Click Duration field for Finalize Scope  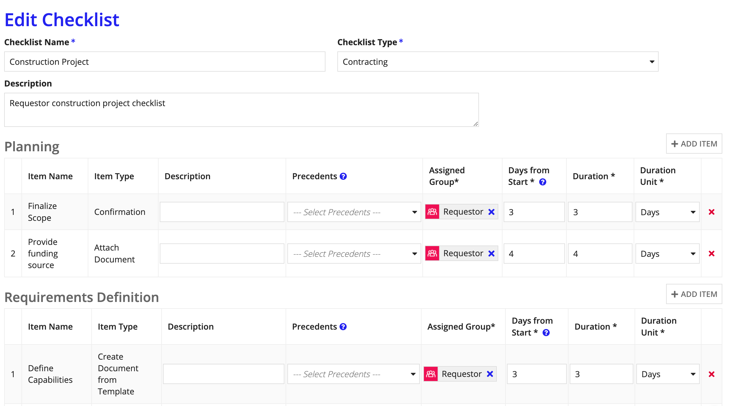click(600, 212)
